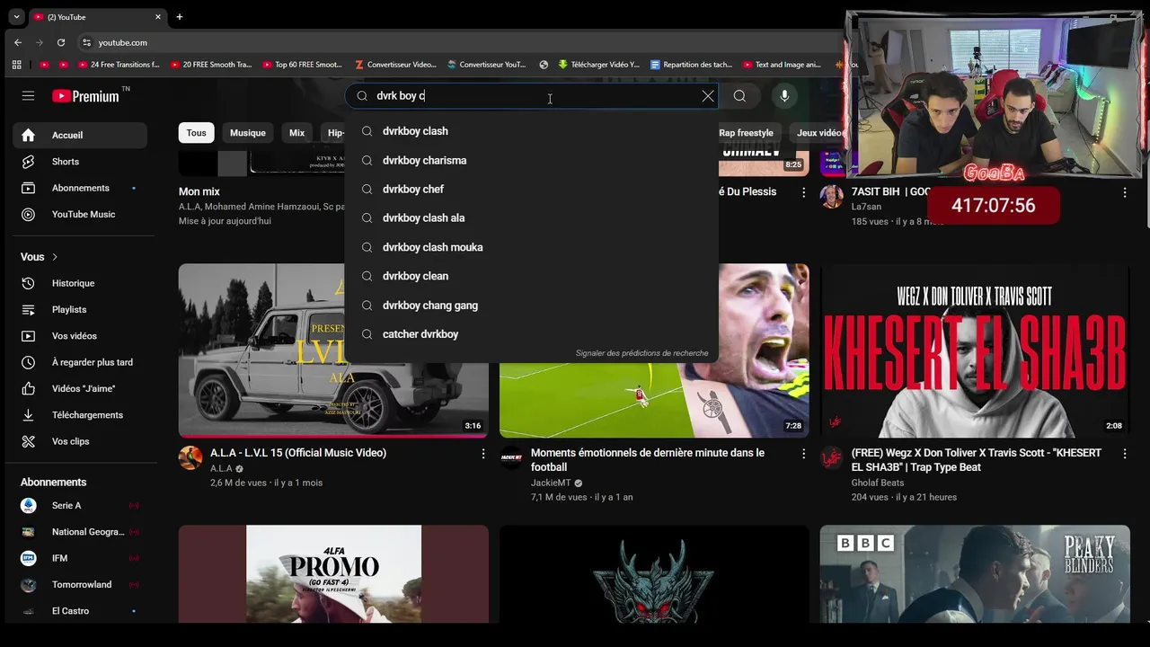Open a new browser tab

(180, 16)
